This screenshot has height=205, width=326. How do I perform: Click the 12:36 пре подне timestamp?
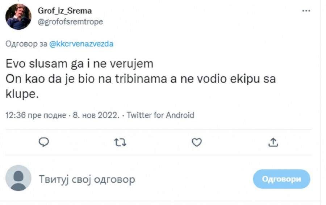coord(36,115)
